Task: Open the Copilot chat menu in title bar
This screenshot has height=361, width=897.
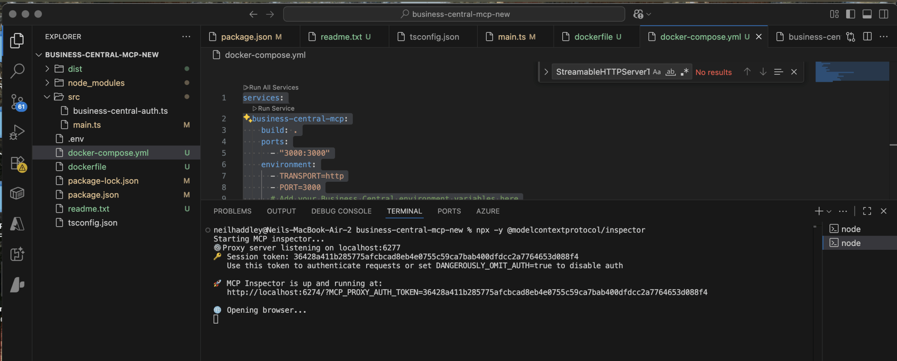Action: pos(642,14)
